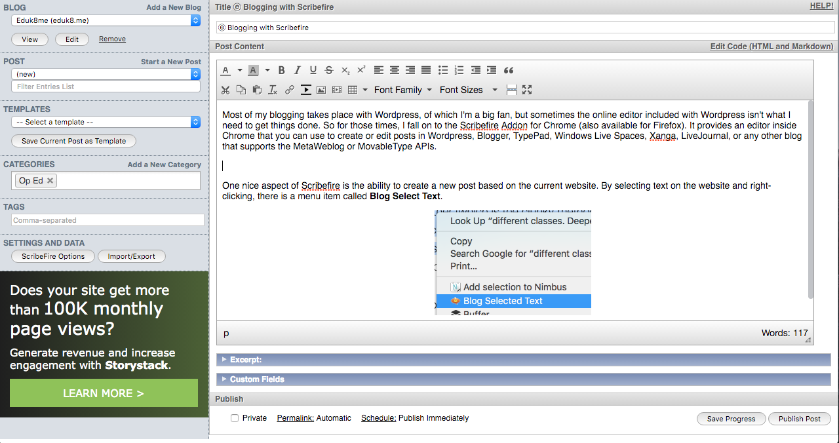Center align the text
Image resolution: width=839 pixels, height=443 pixels.
[395, 70]
